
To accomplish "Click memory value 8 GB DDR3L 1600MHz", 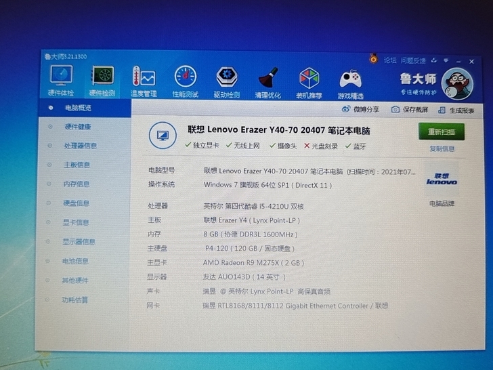I will (x=251, y=234).
